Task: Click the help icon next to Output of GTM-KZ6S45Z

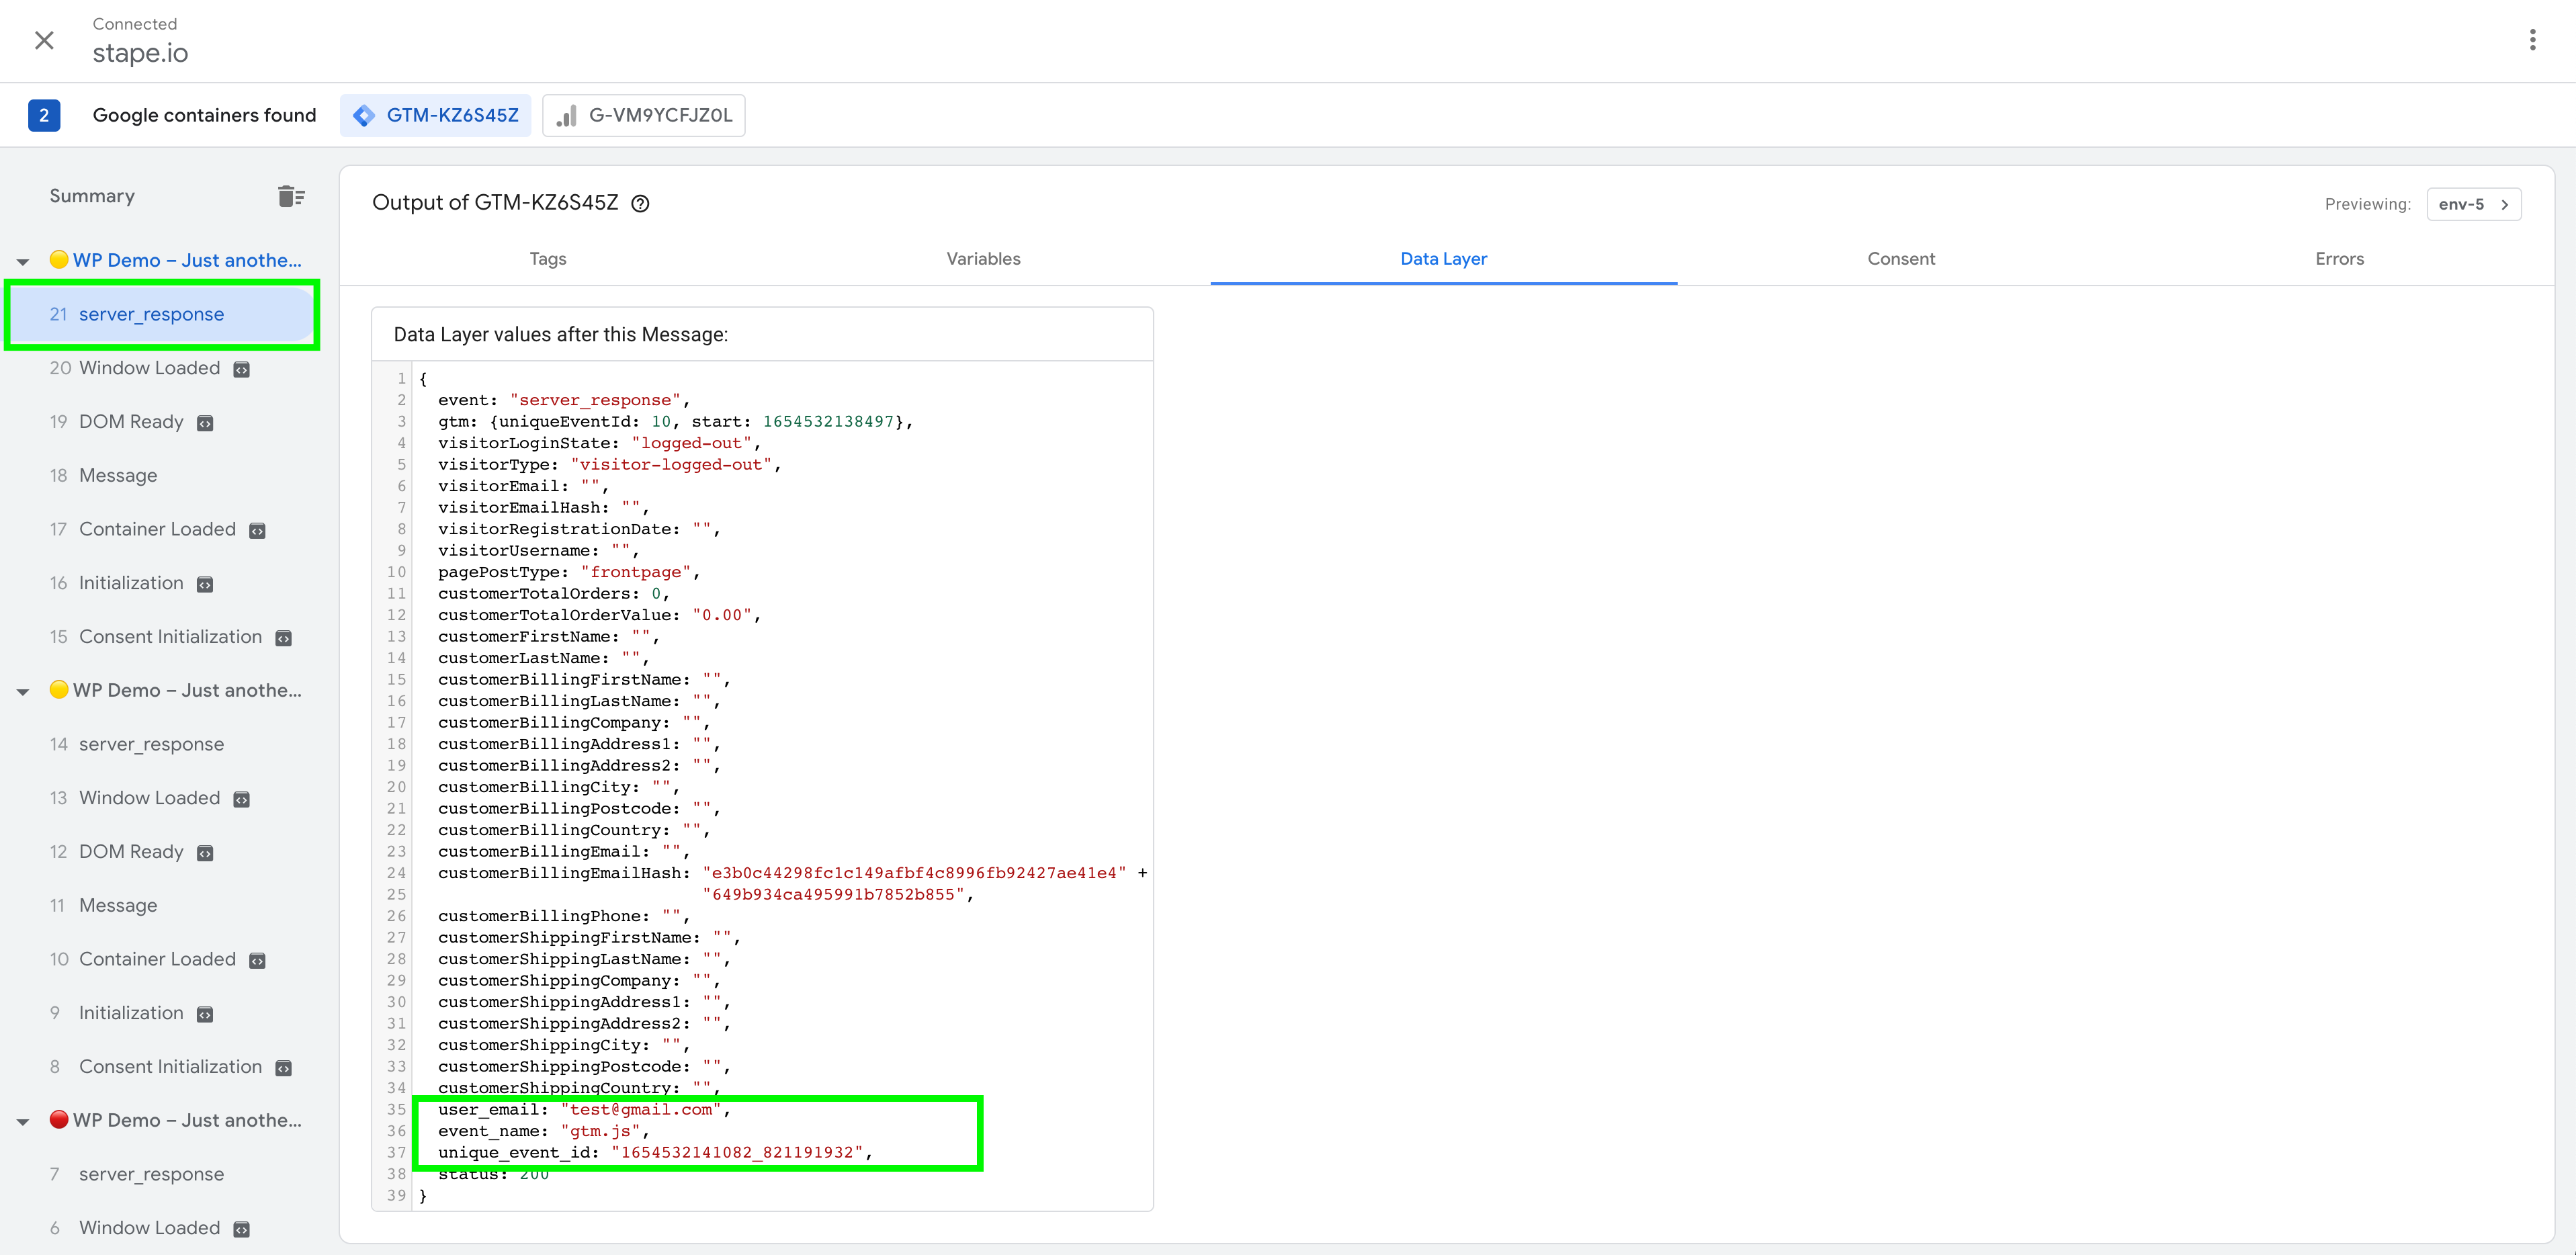Action: coord(642,204)
